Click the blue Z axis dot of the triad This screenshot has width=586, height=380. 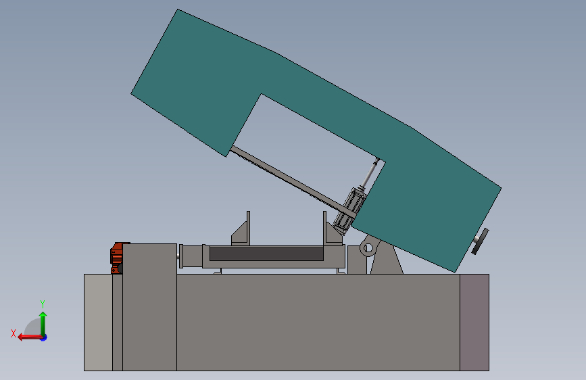click(x=44, y=337)
